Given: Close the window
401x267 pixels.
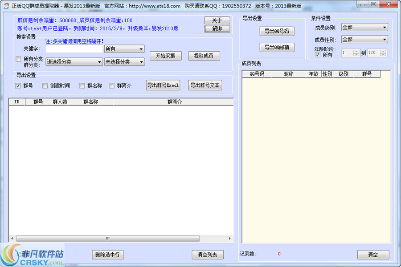Looking at the screenshot, I should tap(389, 4).
